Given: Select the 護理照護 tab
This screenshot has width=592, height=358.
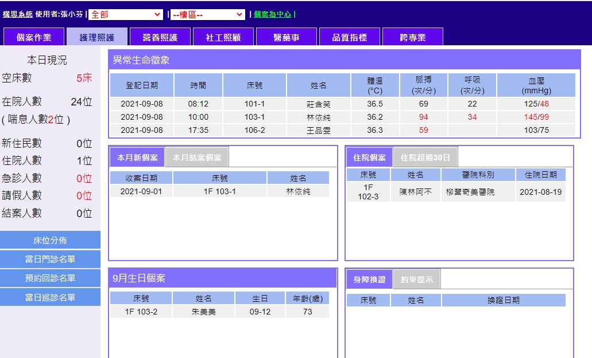Looking at the screenshot, I should pos(97,37).
